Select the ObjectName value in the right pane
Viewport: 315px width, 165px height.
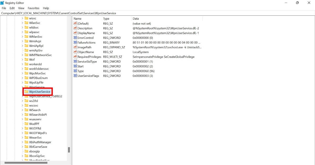tap(85, 52)
